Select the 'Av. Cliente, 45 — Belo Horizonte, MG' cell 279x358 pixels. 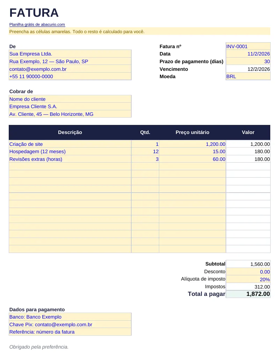[70, 114]
